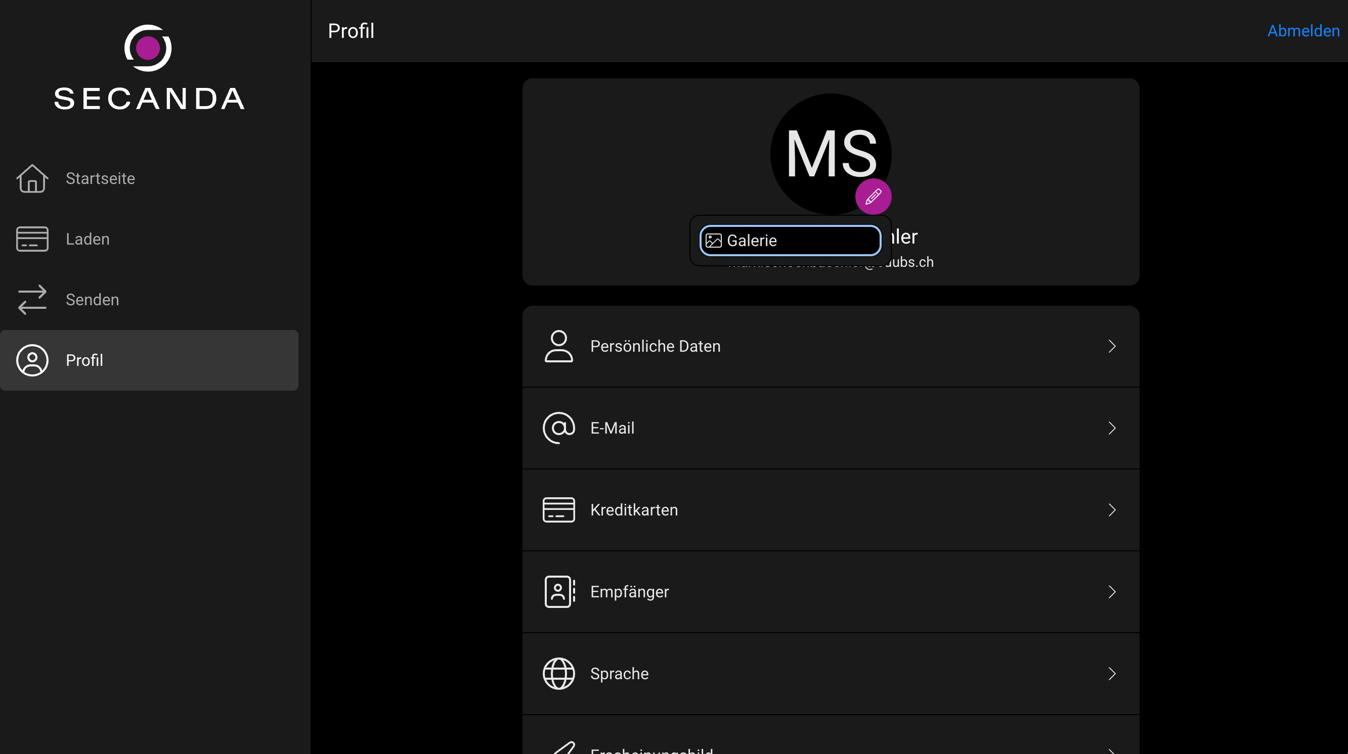1348x754 pixels.
Task: Click the Kreditkarten card icon
Action: pyautogui.click(x=558, y=510)
